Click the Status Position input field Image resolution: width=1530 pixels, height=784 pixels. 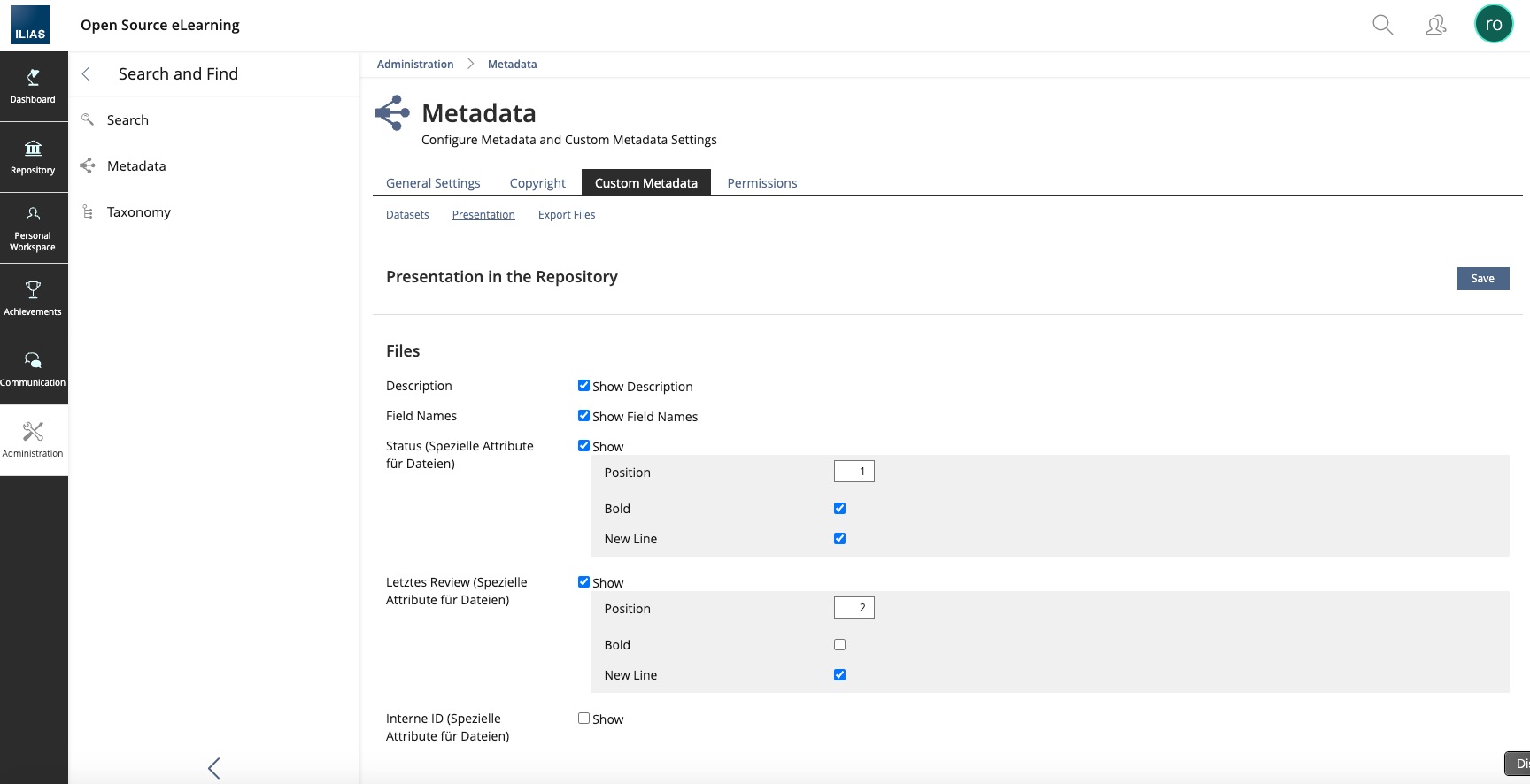click(x=854, y=472)
